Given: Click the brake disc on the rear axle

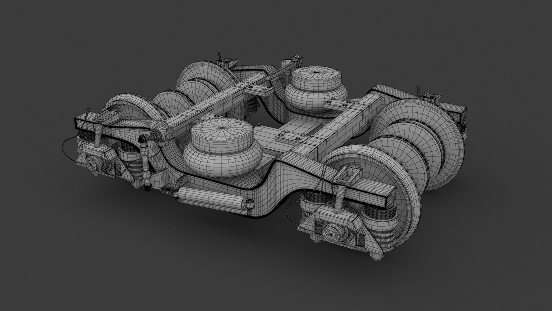Looking at the screenshot, I should tap(172, 101).
